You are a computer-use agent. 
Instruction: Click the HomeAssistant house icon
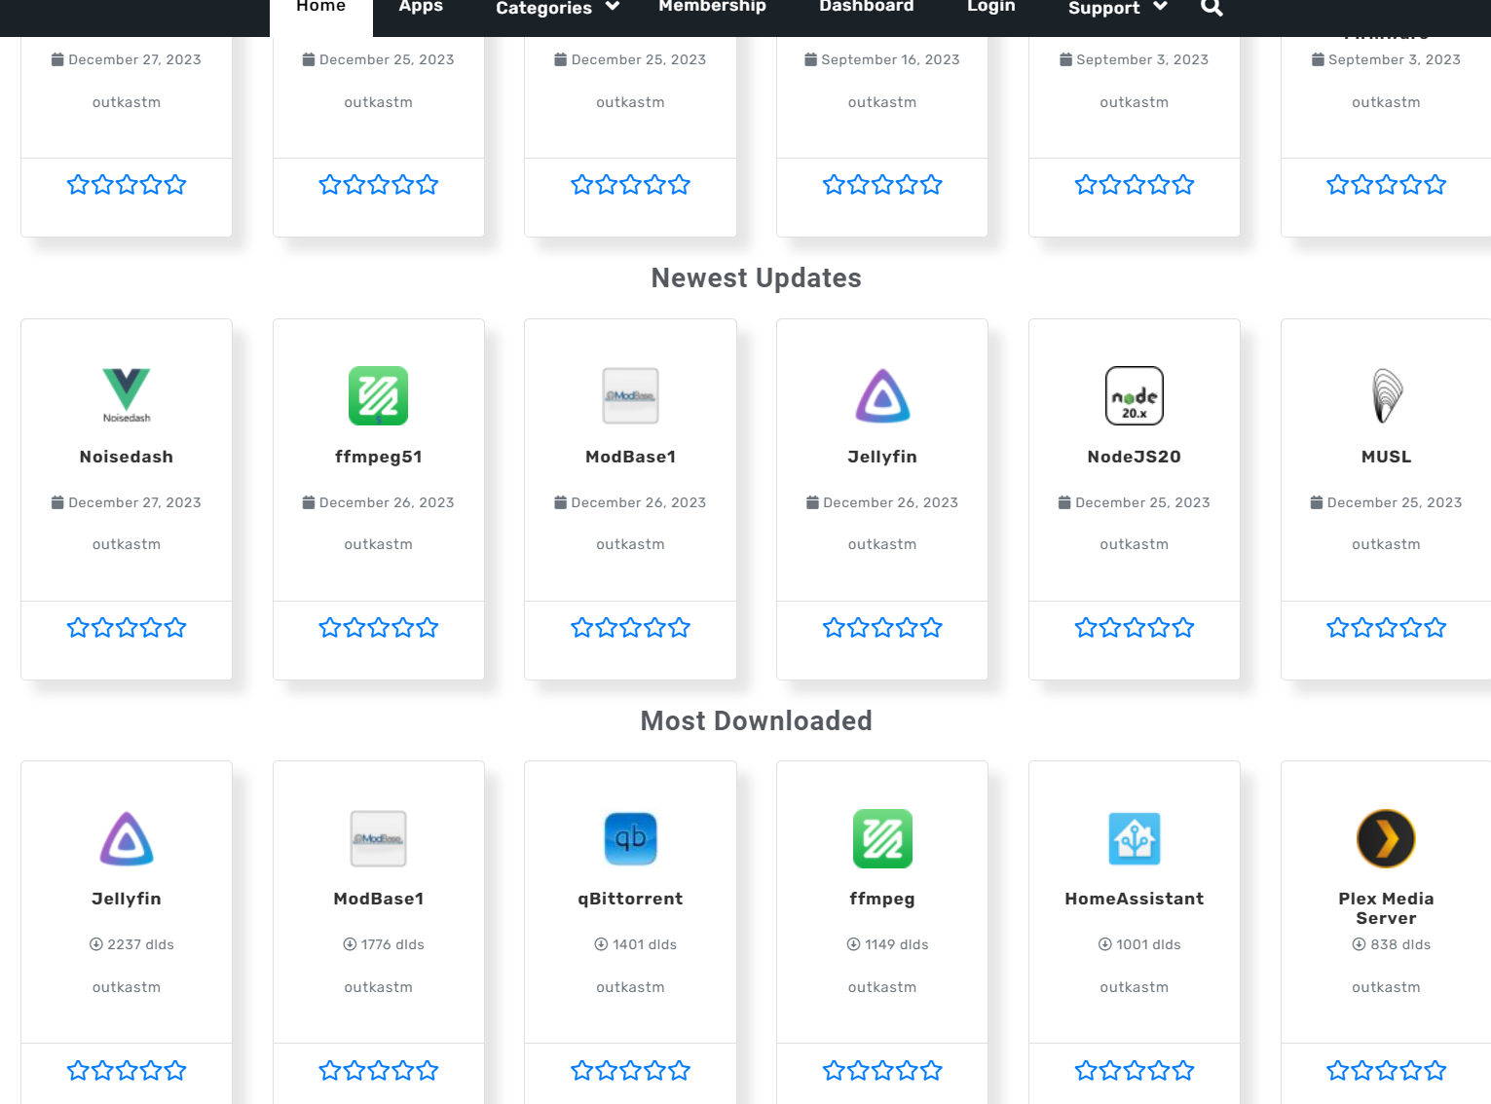coord(1134,838)
